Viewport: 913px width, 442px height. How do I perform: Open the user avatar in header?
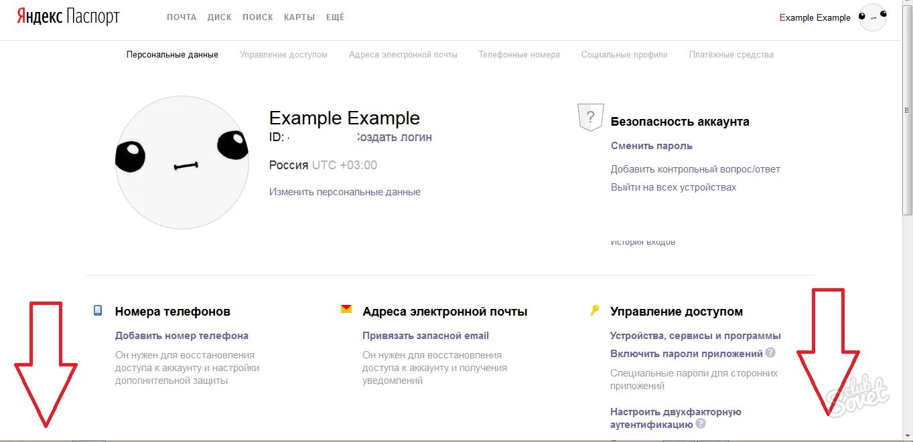[x=872, y=17]
